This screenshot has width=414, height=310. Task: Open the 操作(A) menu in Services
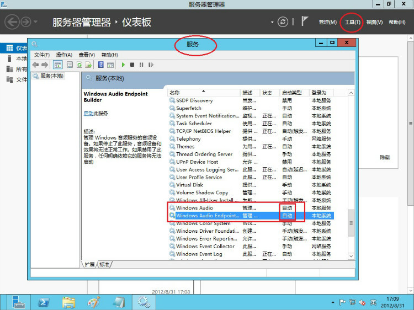[x=64, y=55]
